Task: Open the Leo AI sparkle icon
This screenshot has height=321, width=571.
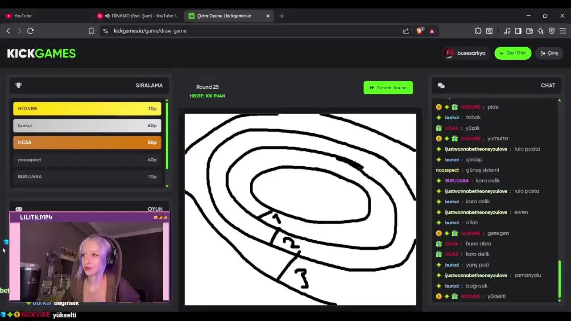Action: [x=541, y=31]
